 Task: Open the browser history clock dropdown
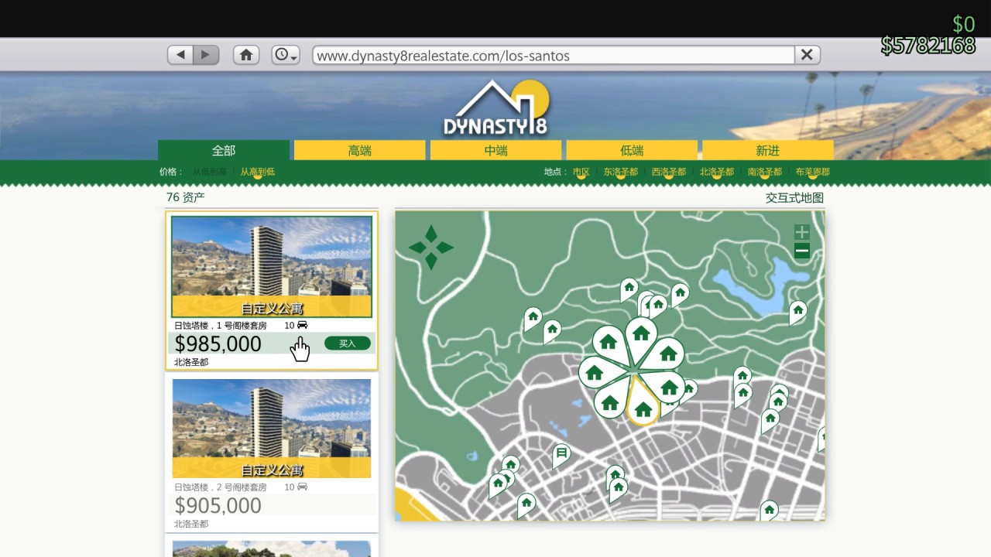click(x=286, y=55)
